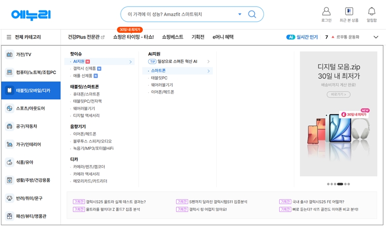Click the 휴대폰/스마트폰 category link
The width and height of the screenshot is (386, 227).
tap(86, 94)
